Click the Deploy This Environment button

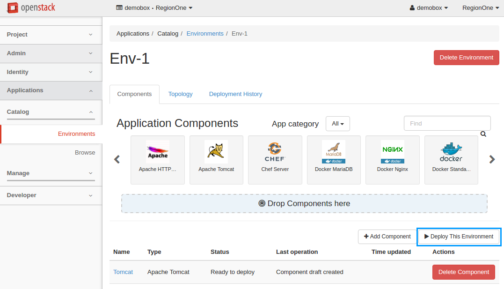point(459,237)
